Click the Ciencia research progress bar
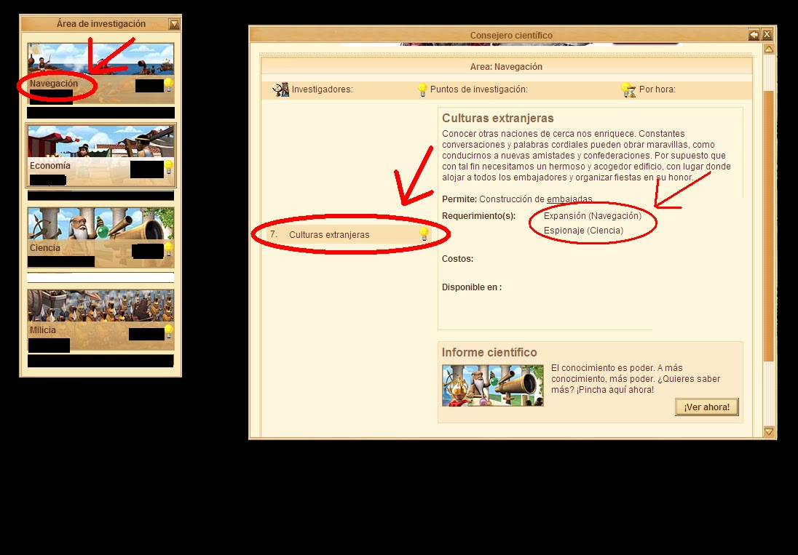 click(100, 278)
